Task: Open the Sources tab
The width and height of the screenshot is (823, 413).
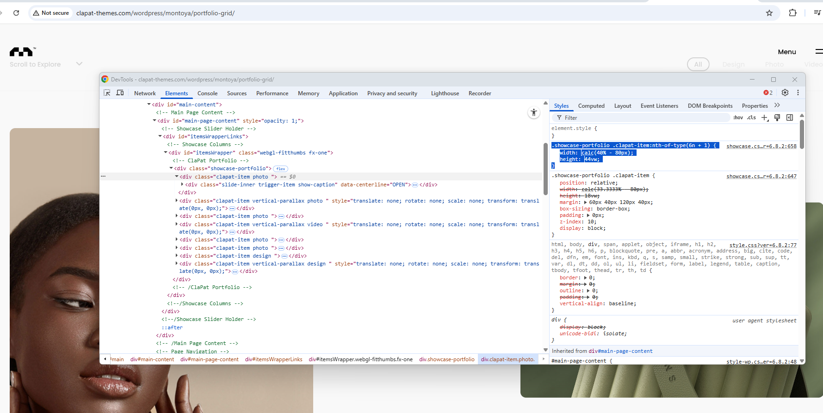Action: [237, 93]
